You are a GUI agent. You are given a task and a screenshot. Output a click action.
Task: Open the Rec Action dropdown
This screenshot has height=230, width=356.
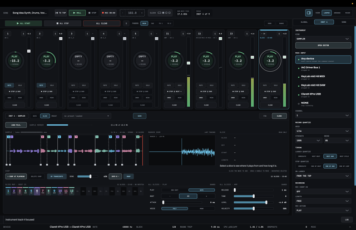[323, 211]
